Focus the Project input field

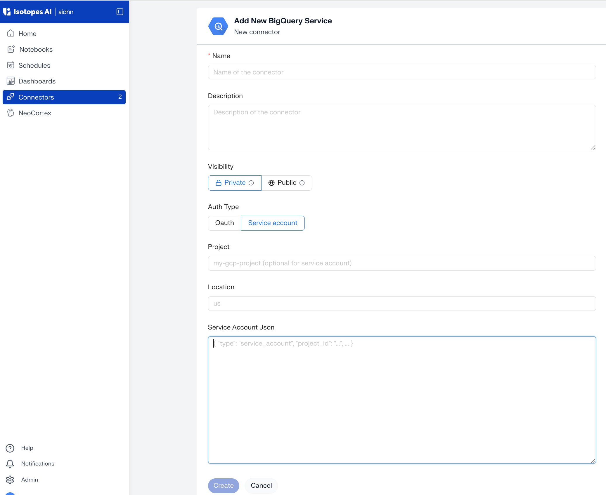coord(402,263)
